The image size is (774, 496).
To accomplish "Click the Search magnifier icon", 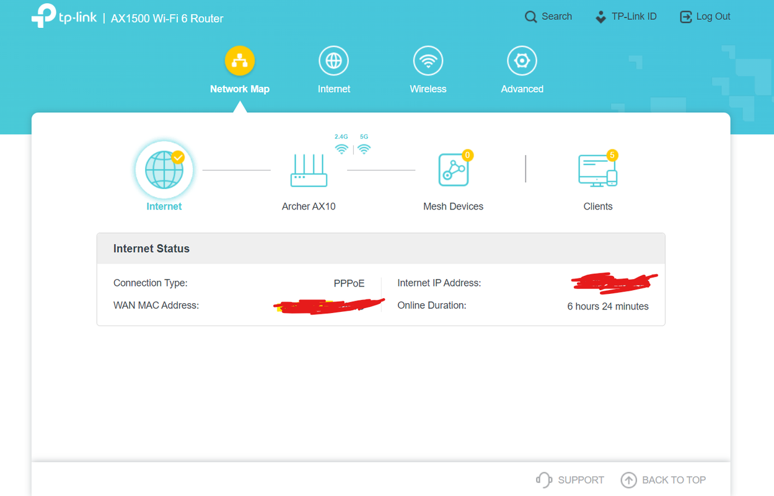I will pos(531,17).
